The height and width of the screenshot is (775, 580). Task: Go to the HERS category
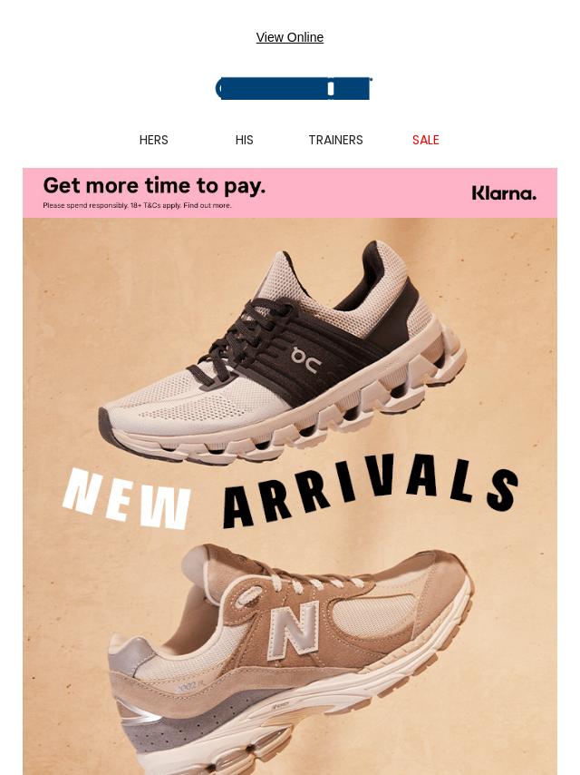153,140
